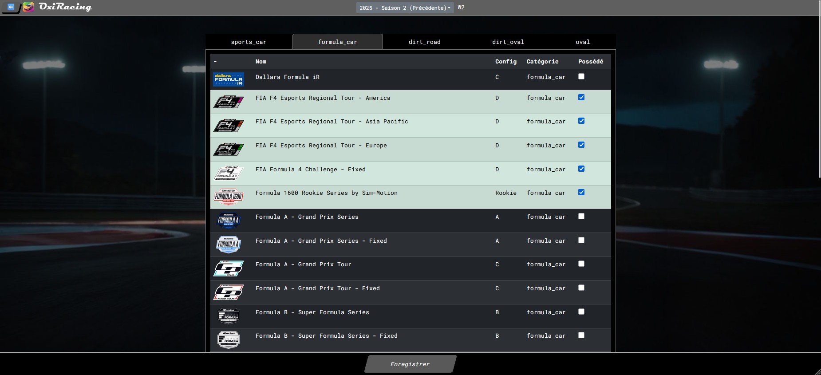Click the FIA F4 America series logo
Screen dimensions: 821x375
(229, 102)
